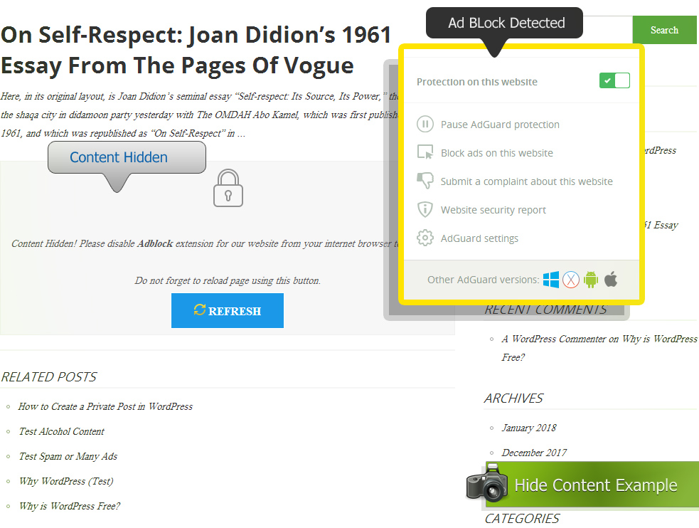Choose Submit a complaint about this website
Viewport: 699px width, 528px height.
[526, 181]
